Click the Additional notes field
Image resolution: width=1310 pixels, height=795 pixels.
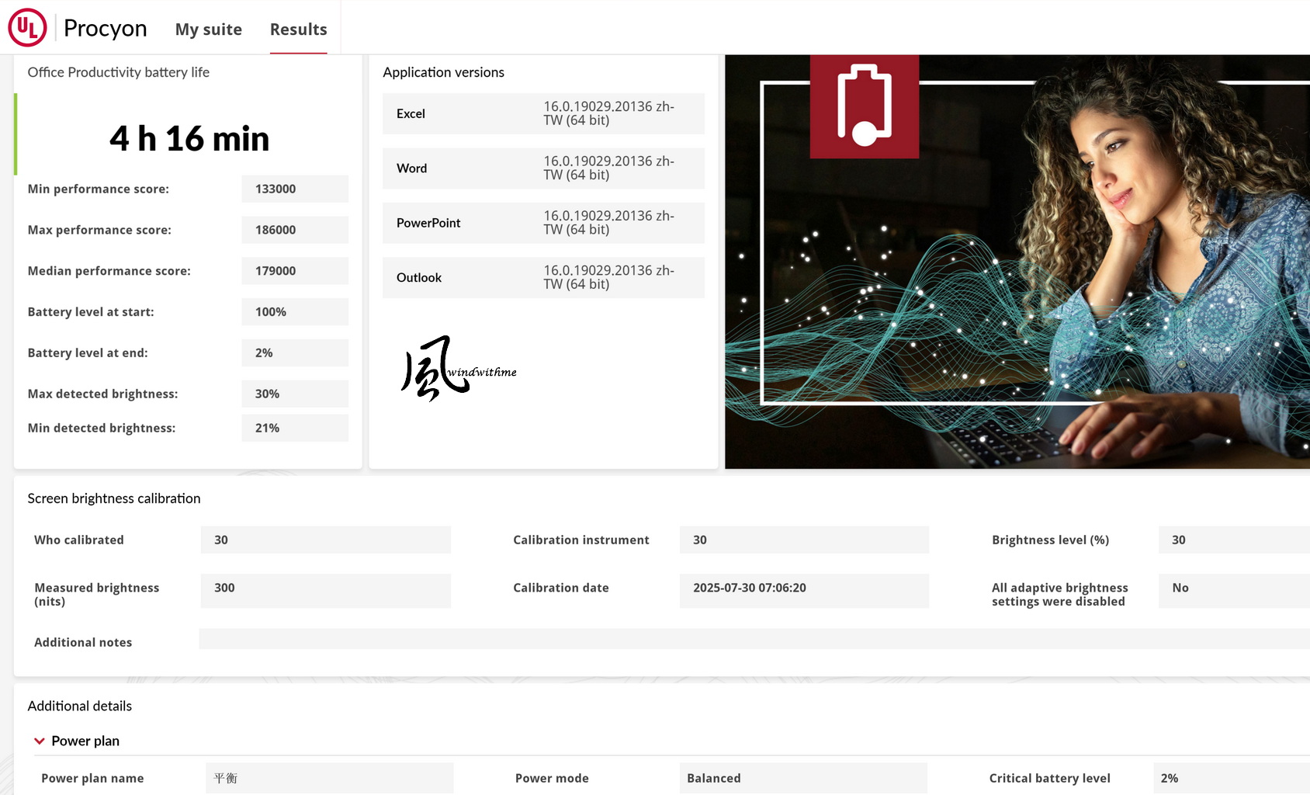pyautogui.click(x=754, y=638)
